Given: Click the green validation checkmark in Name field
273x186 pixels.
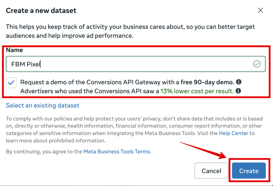Looking at the screenshot, I should [257, 64].
